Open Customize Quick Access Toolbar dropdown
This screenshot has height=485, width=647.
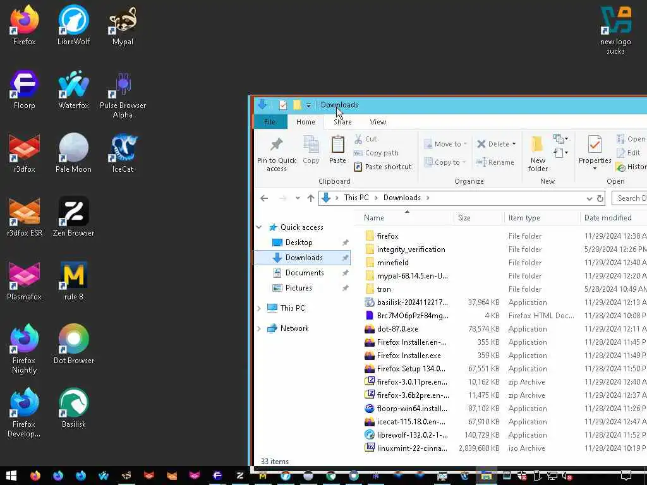coord(308,105)
